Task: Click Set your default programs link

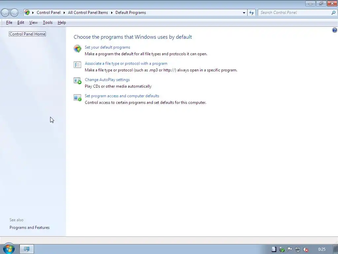Action: pyautogui.click(x=107, y=47)
